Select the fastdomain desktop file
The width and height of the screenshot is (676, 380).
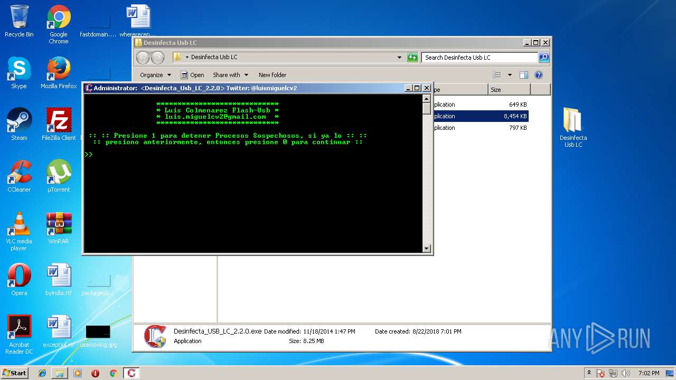98,24
